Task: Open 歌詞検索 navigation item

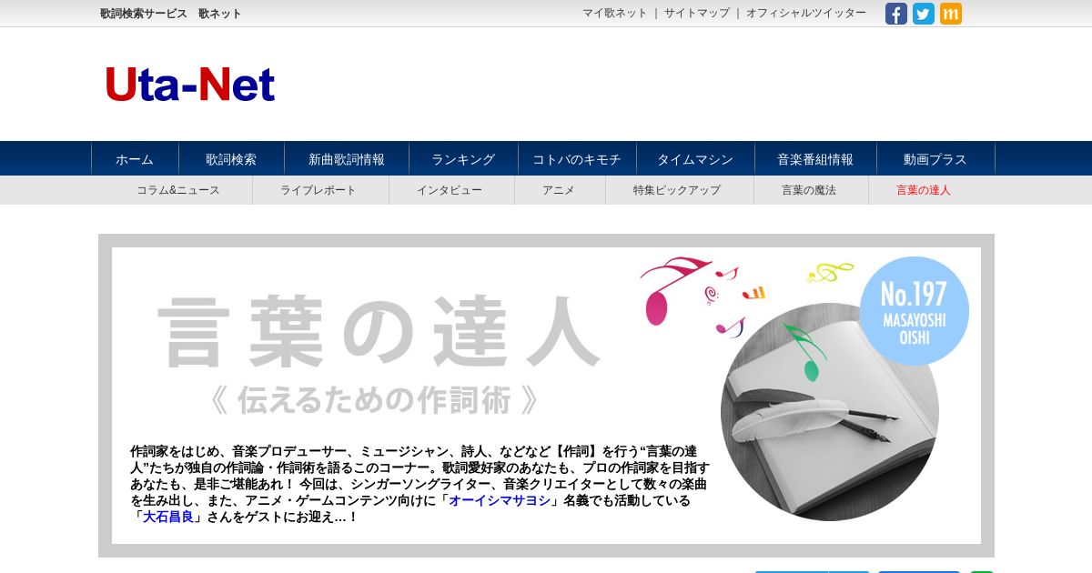Action: click(231, 159)
